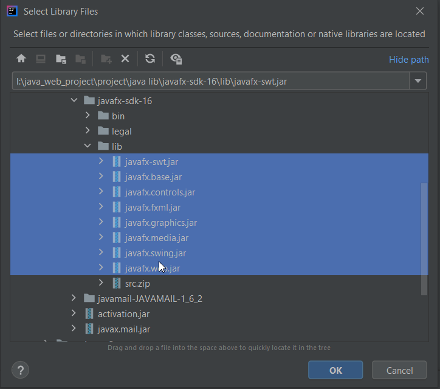
Task: Click into the file path field
Action: coord(211,81)
